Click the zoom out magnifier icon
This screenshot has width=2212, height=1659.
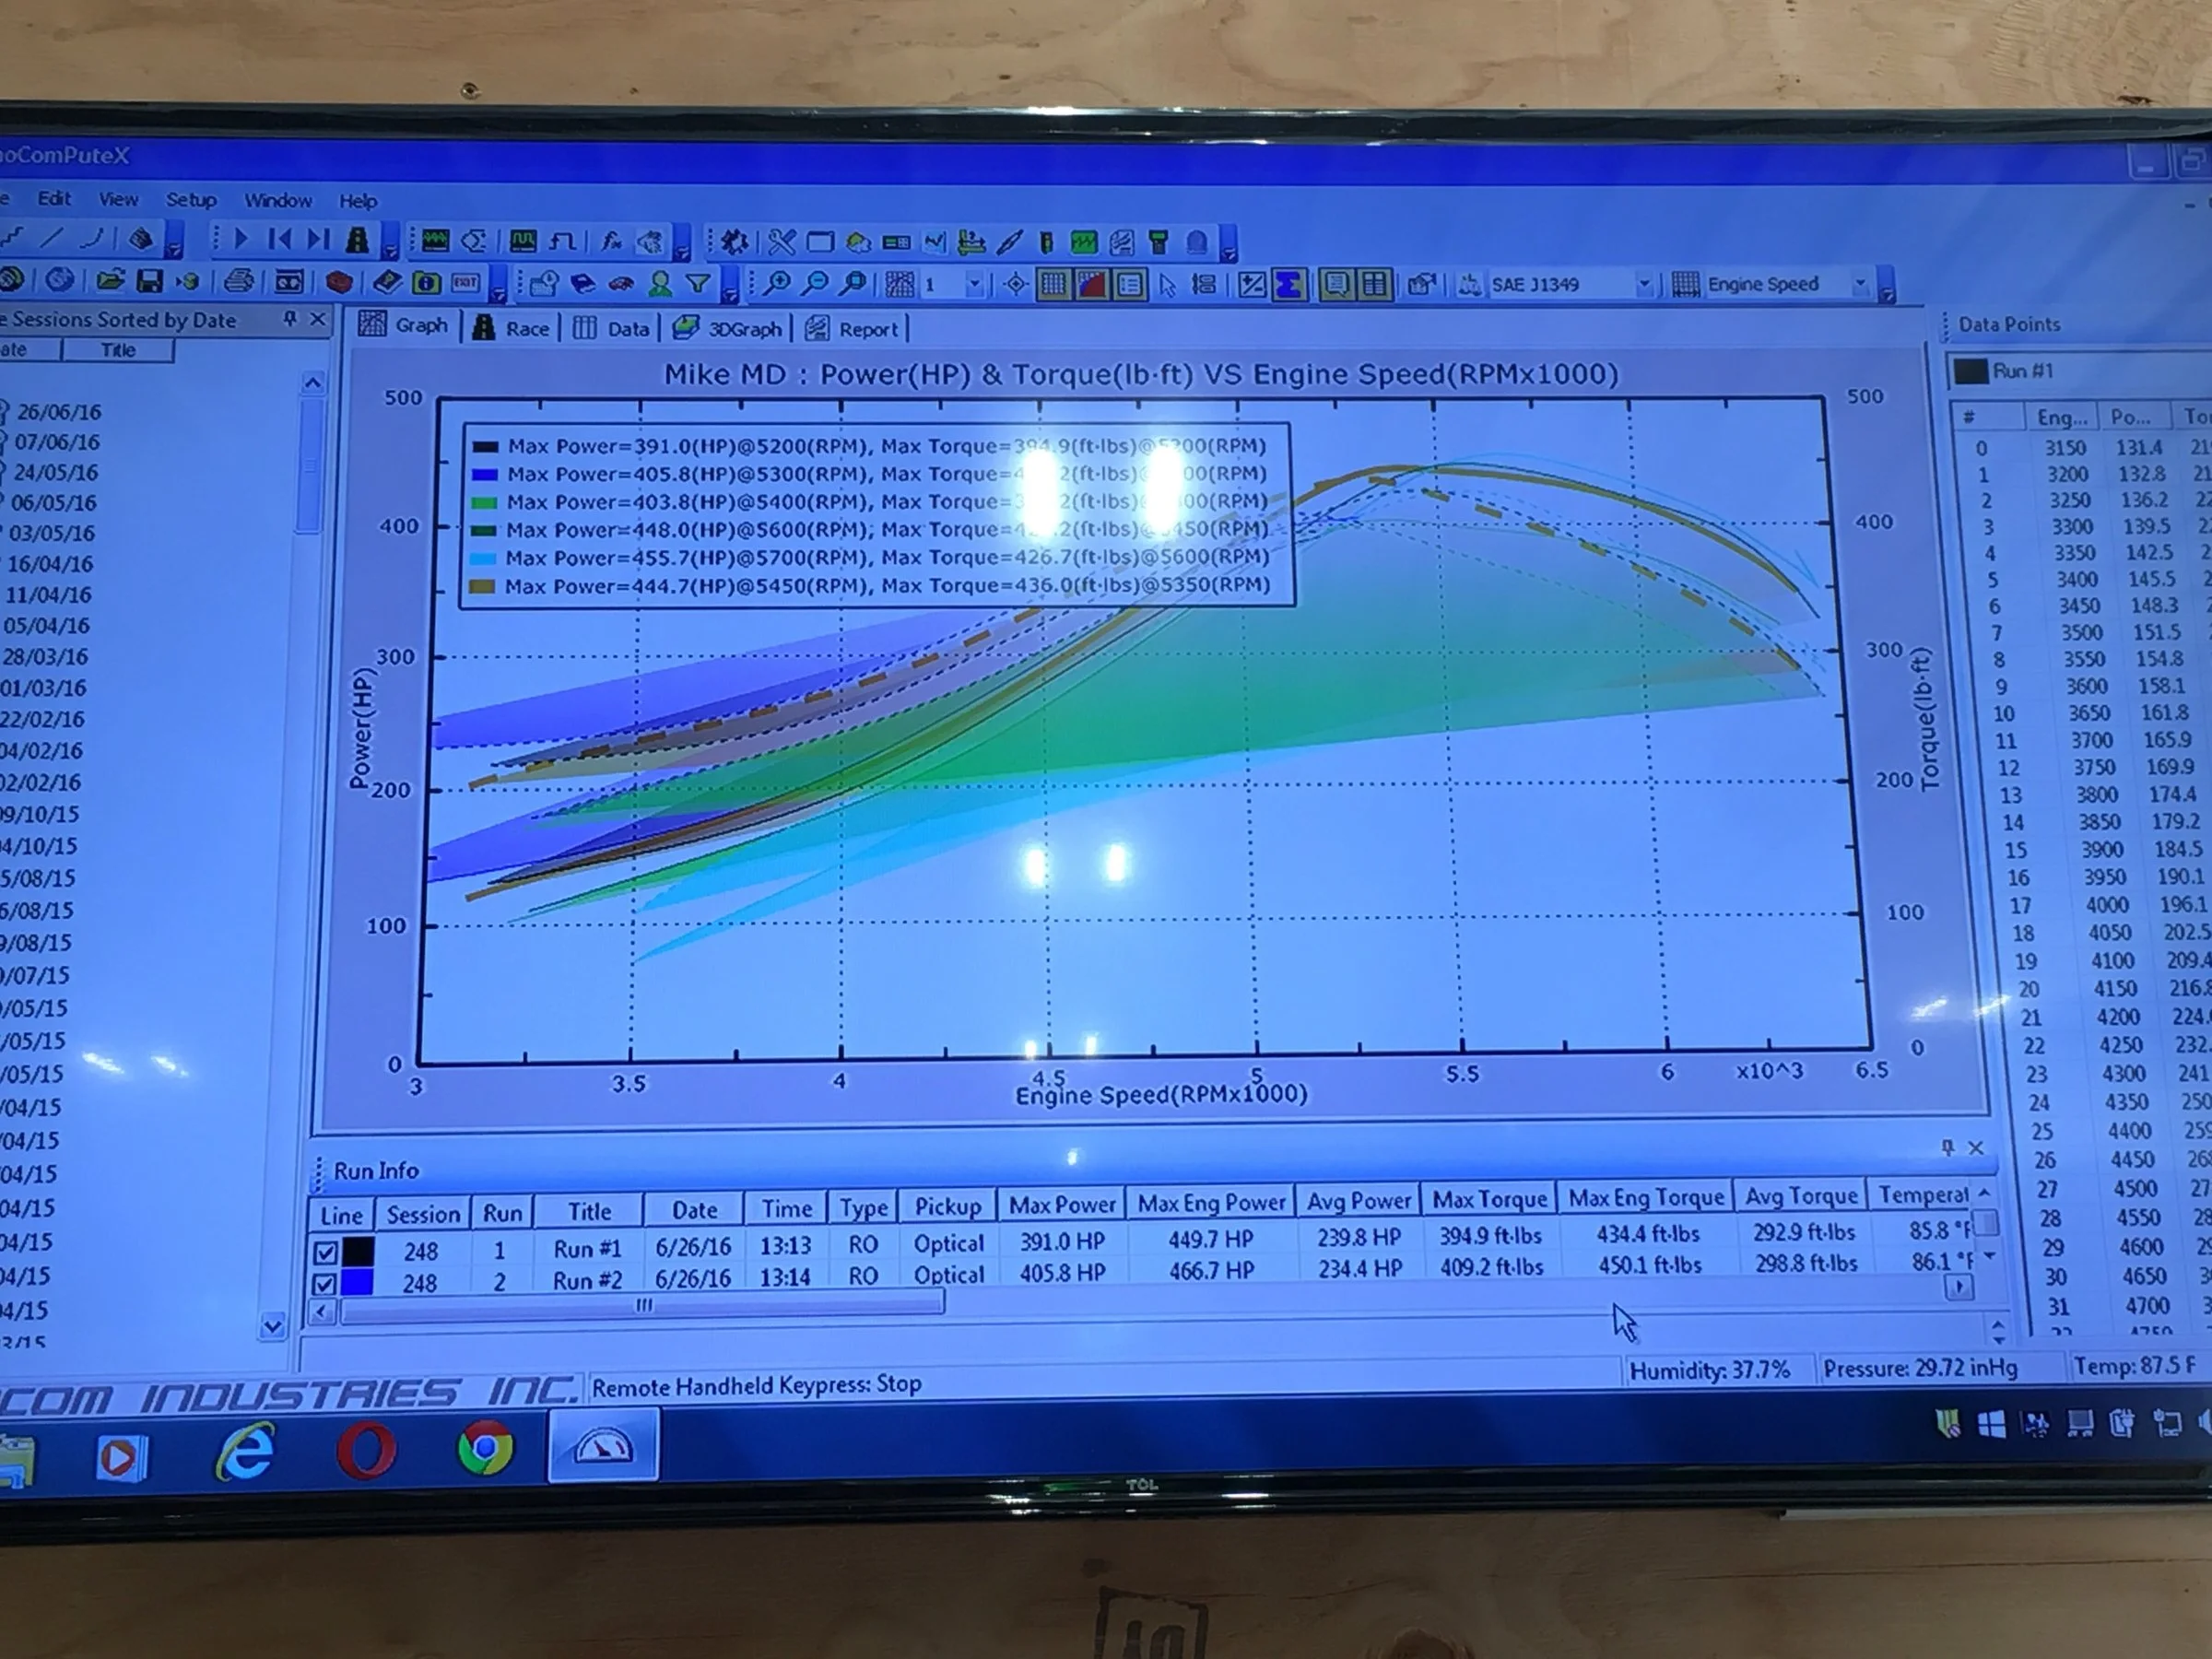coord(815,284)
